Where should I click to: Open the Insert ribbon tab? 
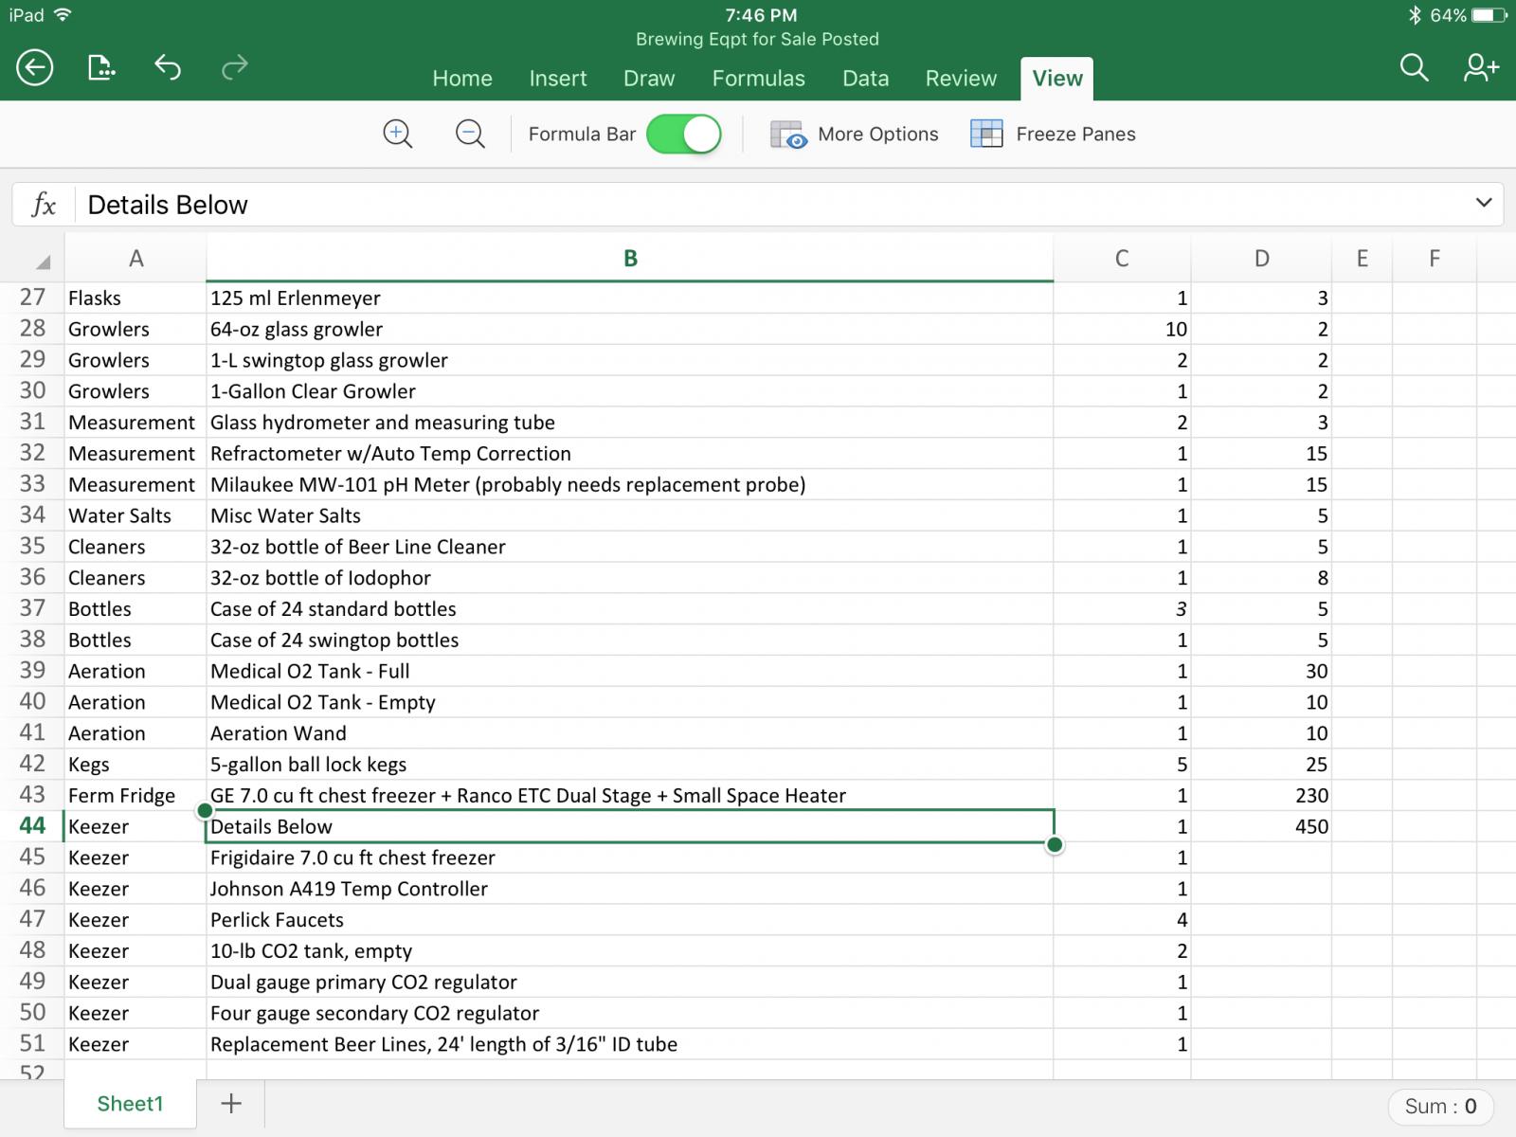pos(558,79)
